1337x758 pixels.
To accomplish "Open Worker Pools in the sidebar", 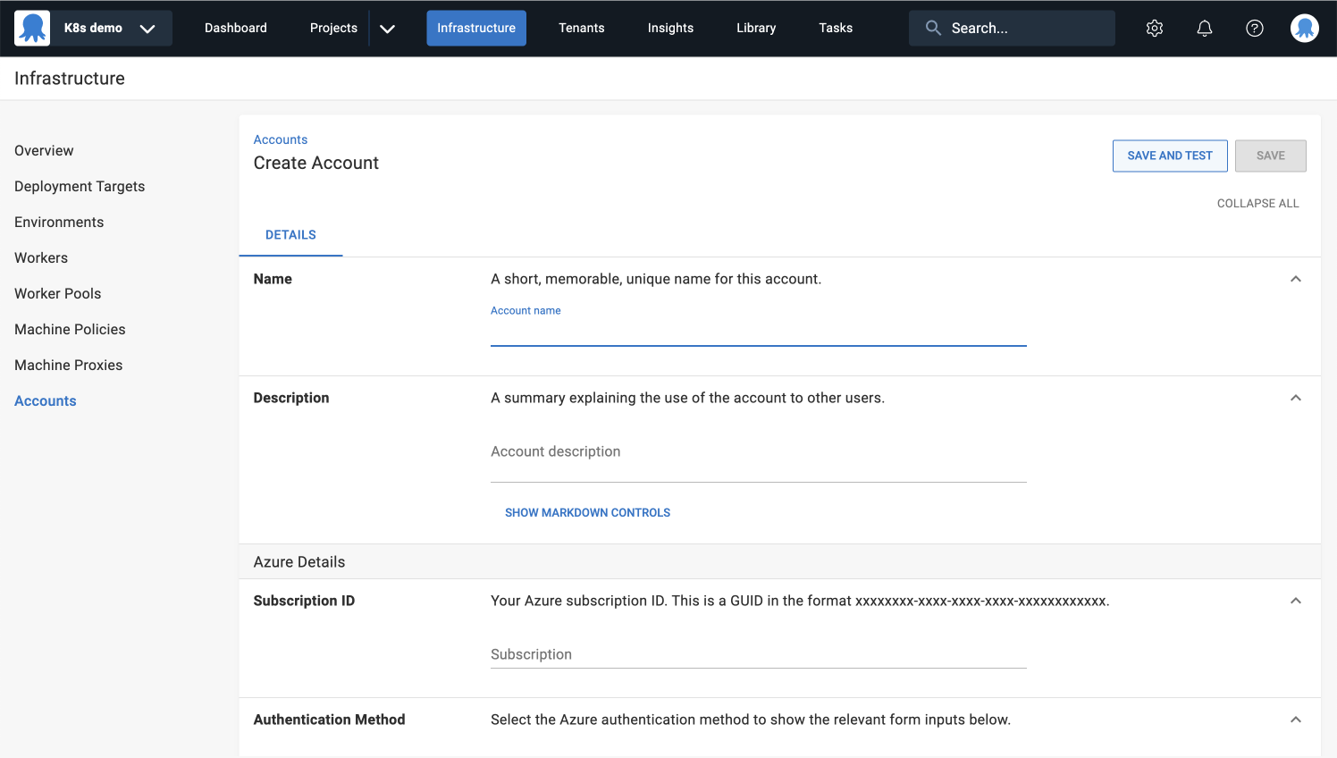I will [57, 293].
